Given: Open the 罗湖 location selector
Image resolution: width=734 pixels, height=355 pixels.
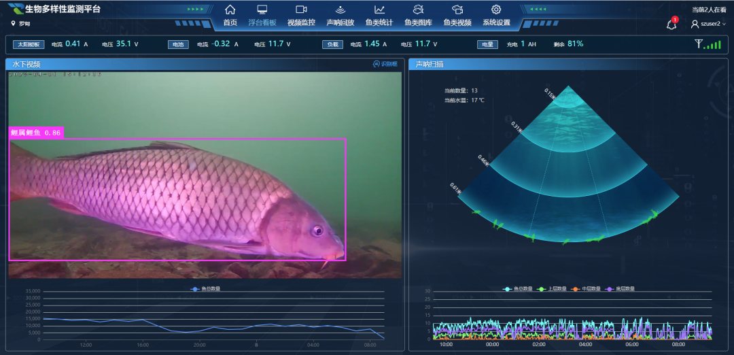Looking at the screenshot, I should [x=20, y=24].
